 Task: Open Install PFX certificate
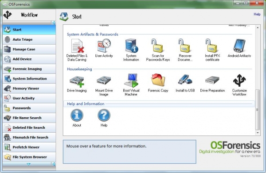212,50
